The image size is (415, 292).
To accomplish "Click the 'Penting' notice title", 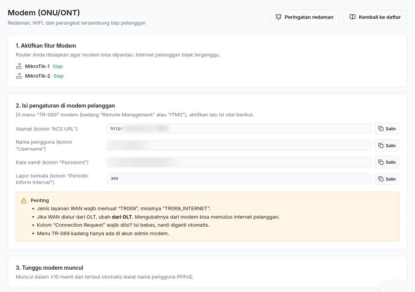I will pos(40,201).
